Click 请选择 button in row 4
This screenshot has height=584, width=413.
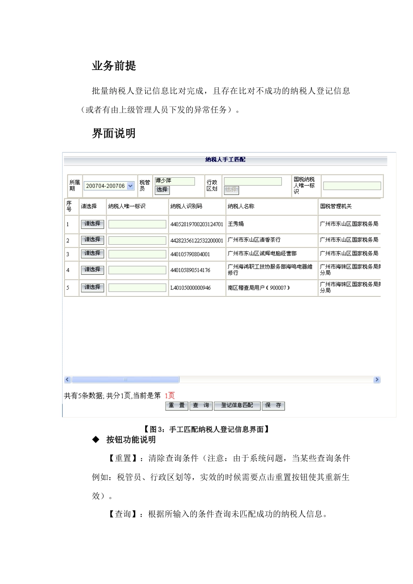coord(93,270)
